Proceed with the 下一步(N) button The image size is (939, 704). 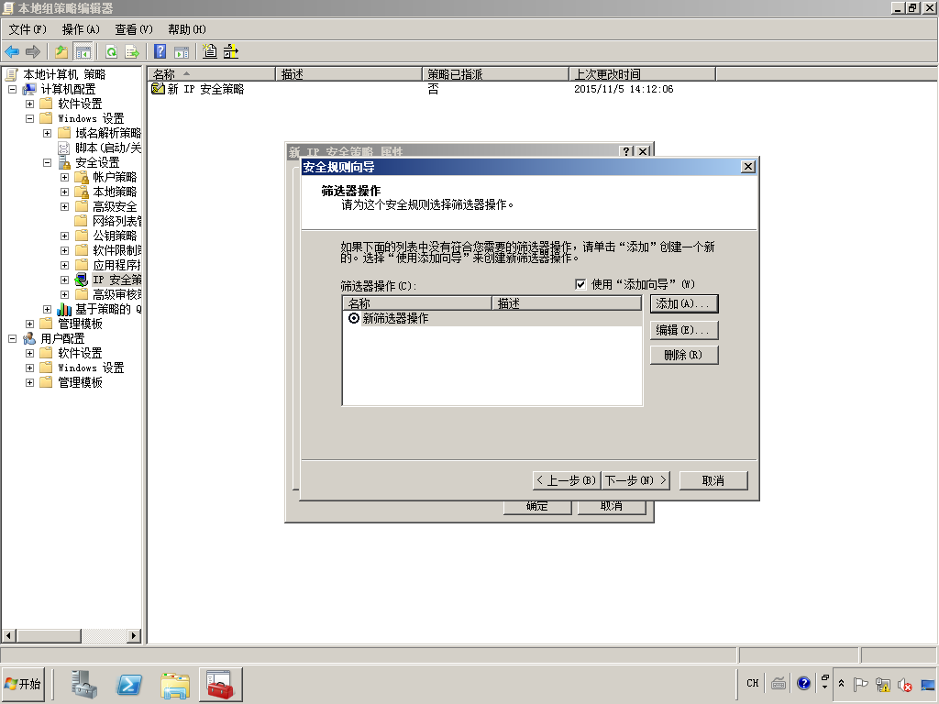tap(635, 480)
